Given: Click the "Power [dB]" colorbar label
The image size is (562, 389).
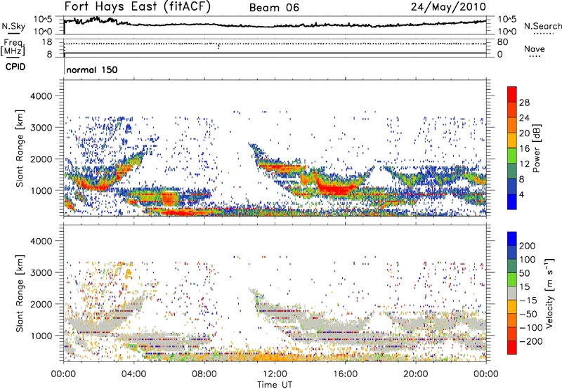Looking at the screenshot, I should pyautogui.click(x=537, y=148).
